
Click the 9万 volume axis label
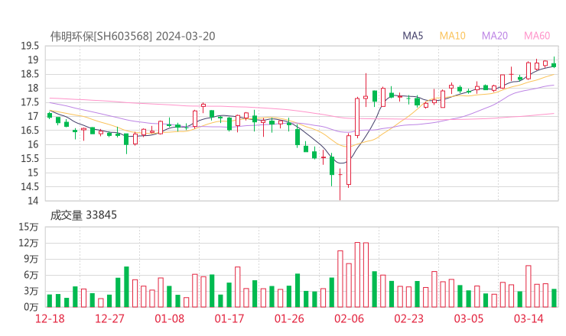[x=31, y=259]
